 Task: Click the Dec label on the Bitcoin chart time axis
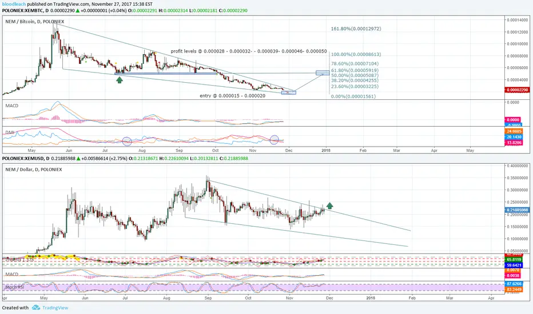point(289,150)
